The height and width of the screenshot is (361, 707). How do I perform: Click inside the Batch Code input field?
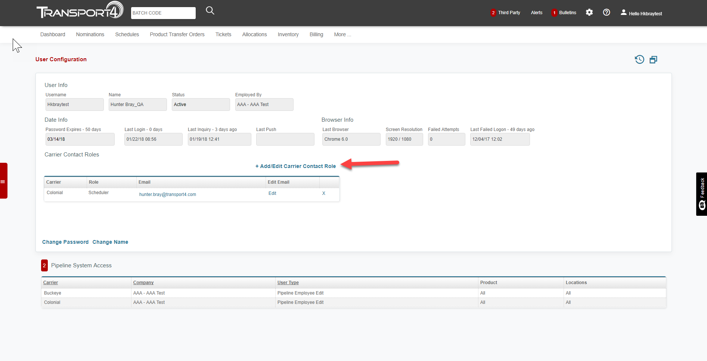[163, 13]
